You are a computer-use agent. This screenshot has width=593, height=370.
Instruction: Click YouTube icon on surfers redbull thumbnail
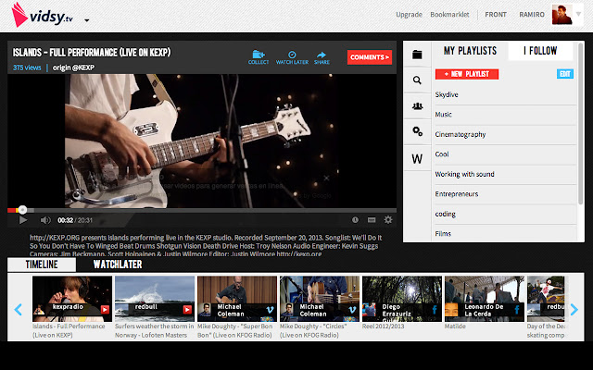tap(187, 310)
